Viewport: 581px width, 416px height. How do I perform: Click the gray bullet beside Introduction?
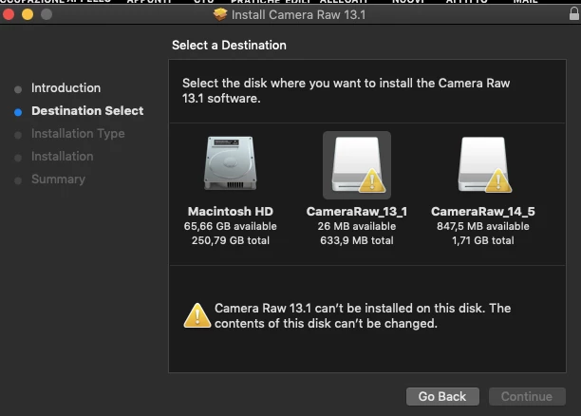18,89
